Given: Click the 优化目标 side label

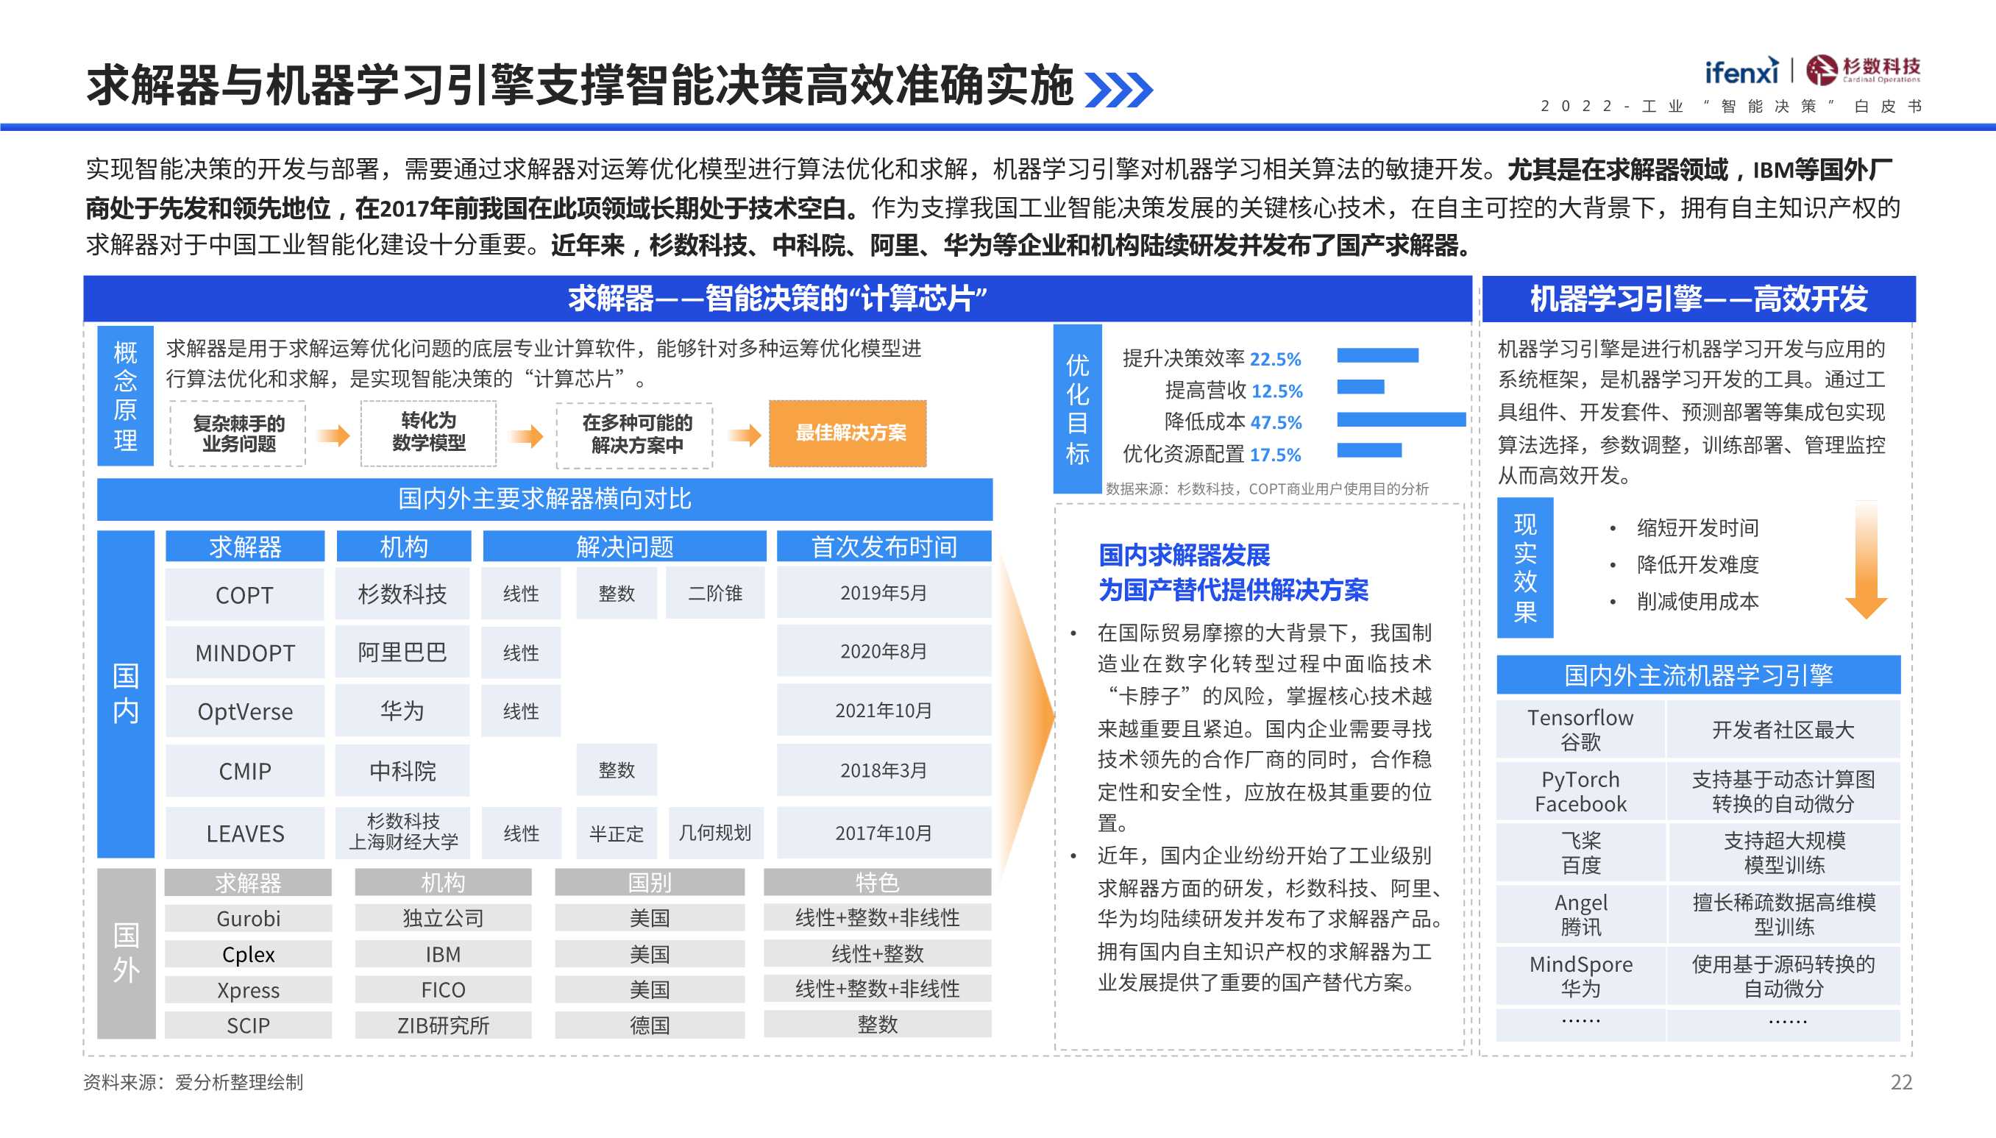Looking at the screenshot, I should (1078, 410).
